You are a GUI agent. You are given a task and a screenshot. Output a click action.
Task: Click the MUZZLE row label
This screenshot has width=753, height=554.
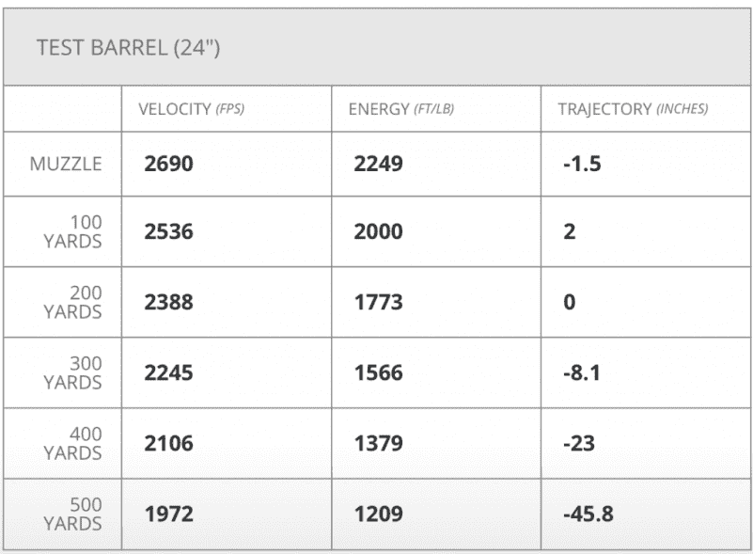coord(66,163)
